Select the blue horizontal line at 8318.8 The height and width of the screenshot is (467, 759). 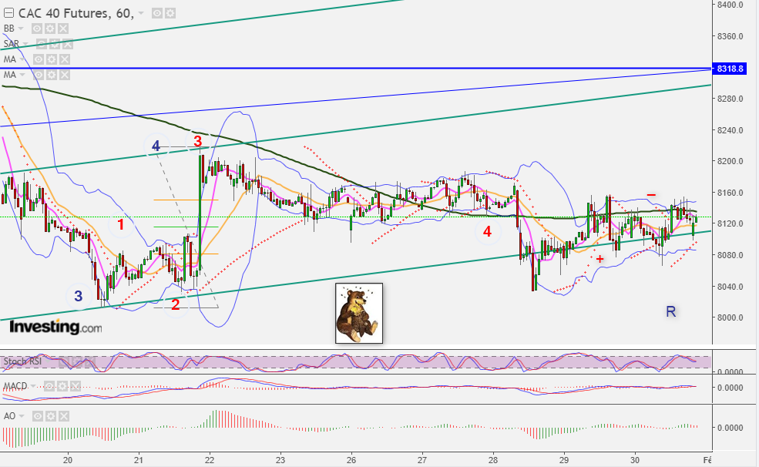356,69
